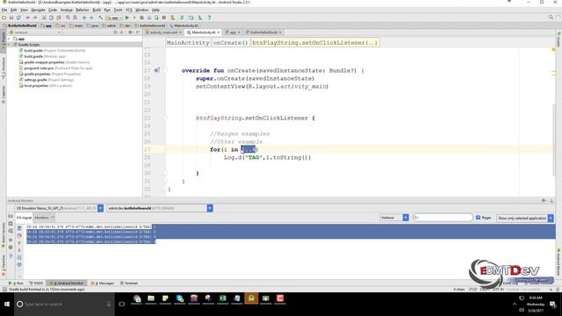Click the Replace toolbar icon
The height and width of the screenshot is (316, 562).
[75, 18]
